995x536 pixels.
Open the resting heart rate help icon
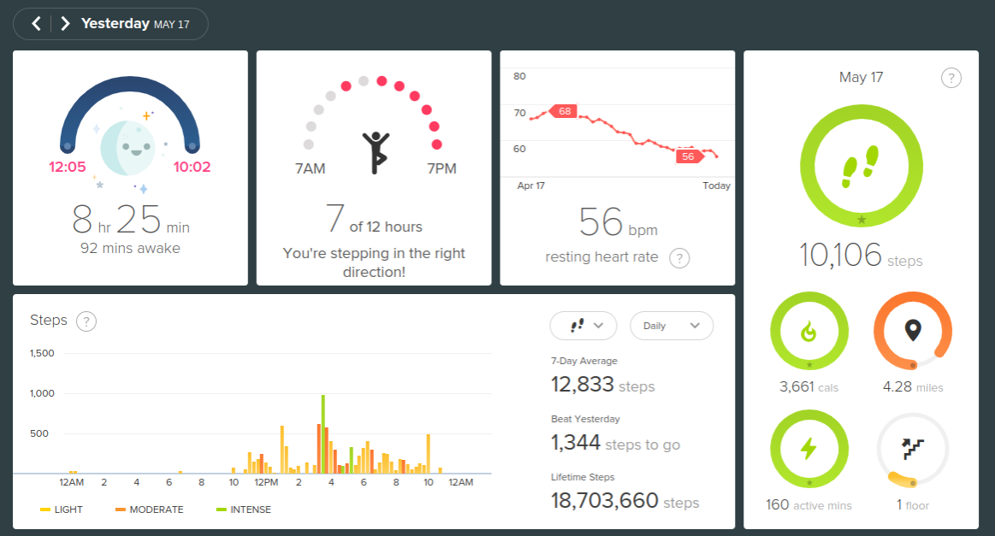[679, 258]
